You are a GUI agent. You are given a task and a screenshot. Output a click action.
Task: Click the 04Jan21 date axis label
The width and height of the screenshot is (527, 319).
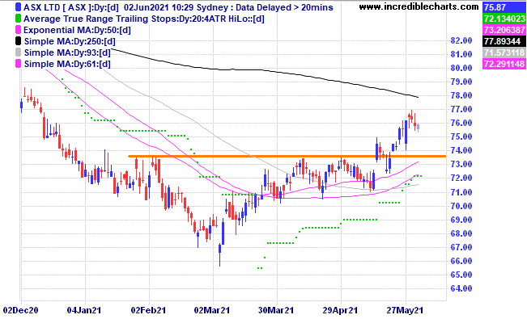coord(84,311)
